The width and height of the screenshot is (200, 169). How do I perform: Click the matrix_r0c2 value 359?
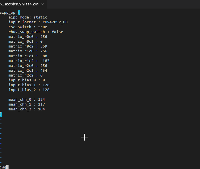pos(44,46)
